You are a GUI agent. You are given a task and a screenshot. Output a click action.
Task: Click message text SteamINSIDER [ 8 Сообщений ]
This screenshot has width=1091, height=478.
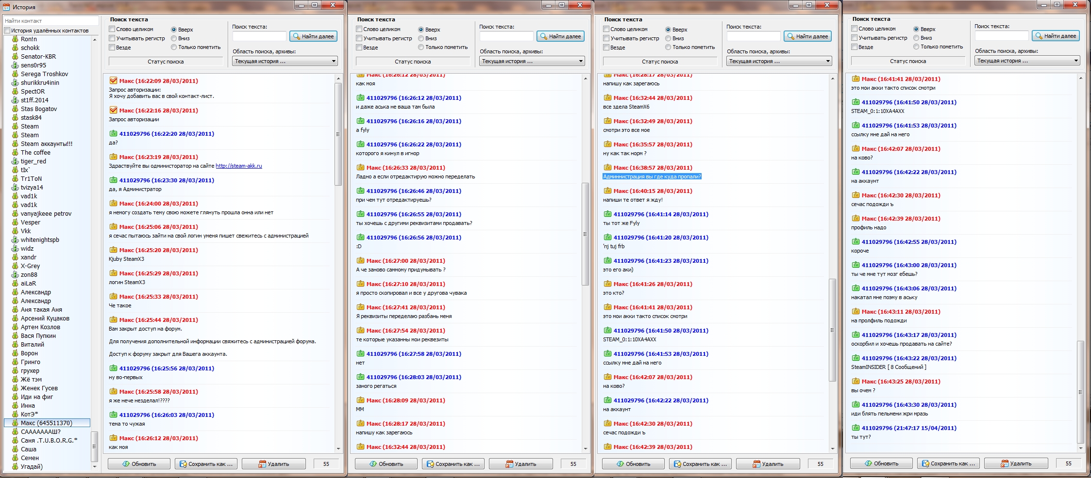pos(889,367)
